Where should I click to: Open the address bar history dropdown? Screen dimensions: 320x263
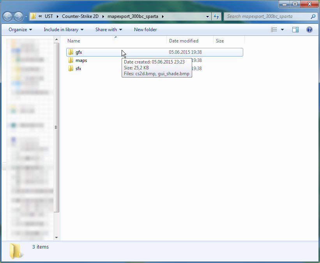click(x=207, y=16)
